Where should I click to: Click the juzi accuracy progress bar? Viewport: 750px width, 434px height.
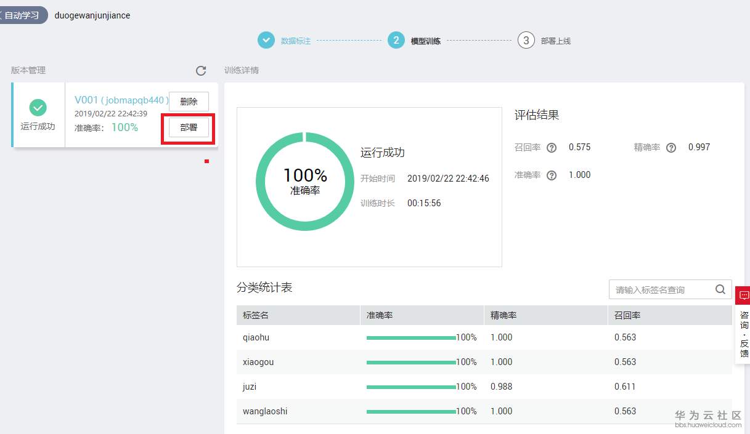411,387
